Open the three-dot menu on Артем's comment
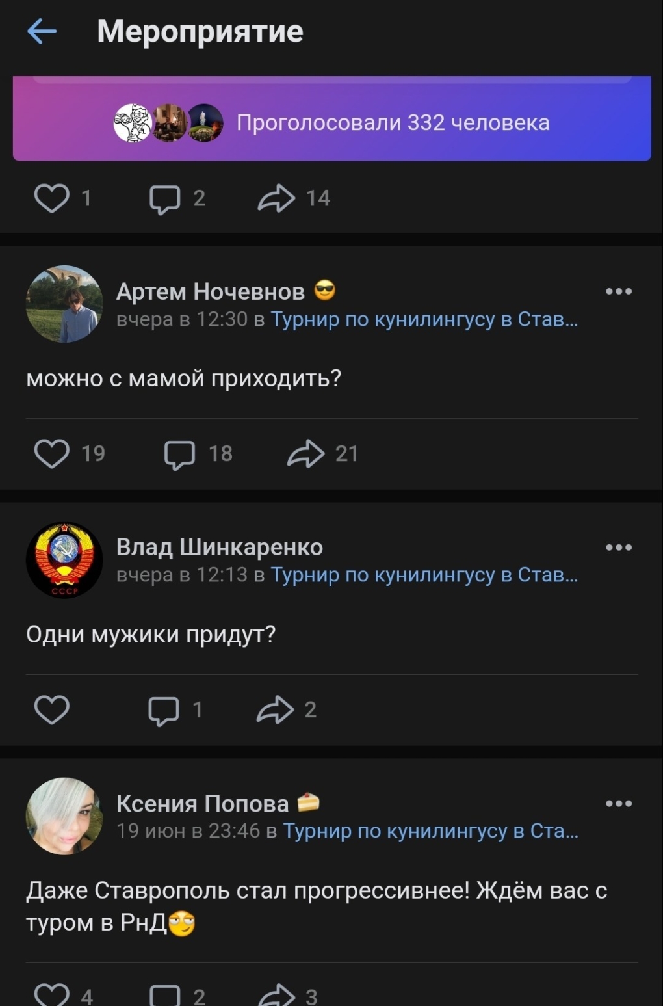663x1006 pixels. [x=618, y=292]
